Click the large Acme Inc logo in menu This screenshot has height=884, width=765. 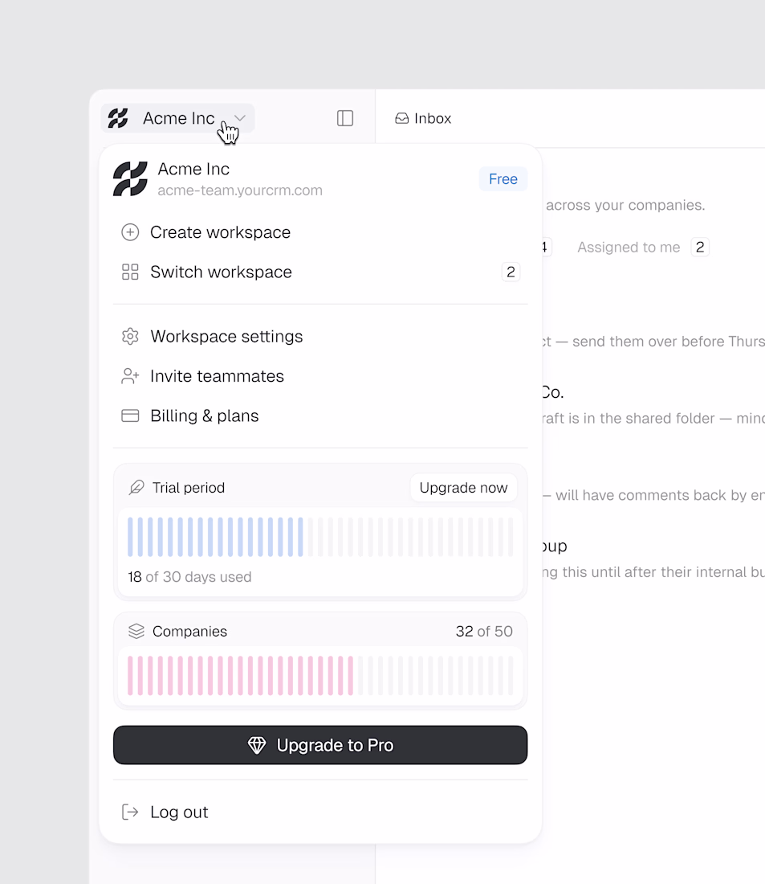click(130, 178)
